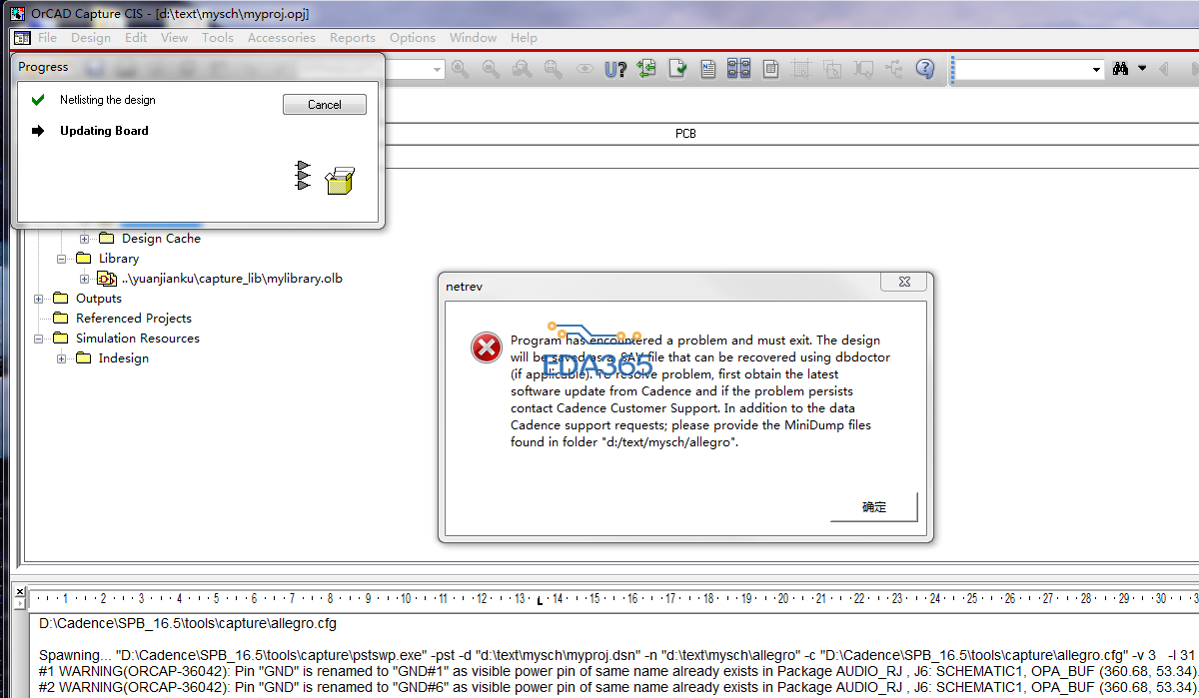1199x698 pixels.
Task: Close the session log pane
Action: pyautogui.click(x=19, y=591)
